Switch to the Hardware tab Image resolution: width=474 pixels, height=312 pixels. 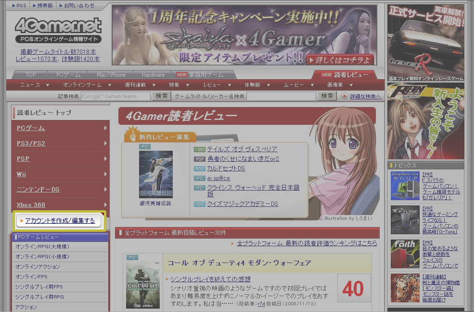coord(153,75)
